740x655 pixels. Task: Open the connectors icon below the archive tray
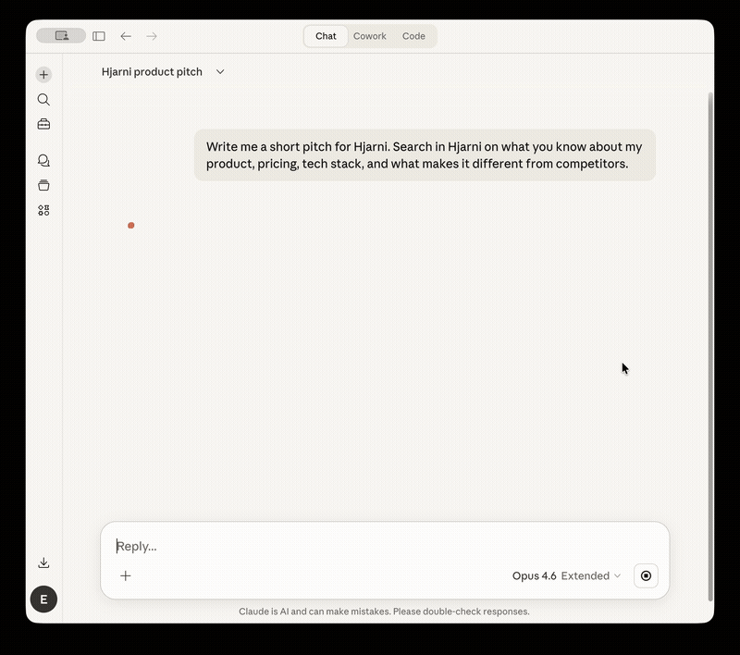tap(43, 210)
